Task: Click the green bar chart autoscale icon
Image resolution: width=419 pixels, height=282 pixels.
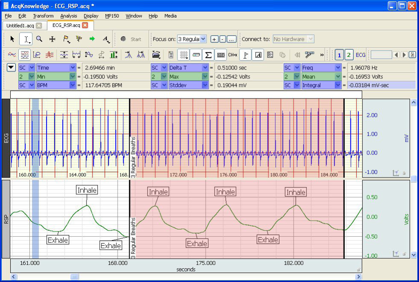Action: point(113,55)
